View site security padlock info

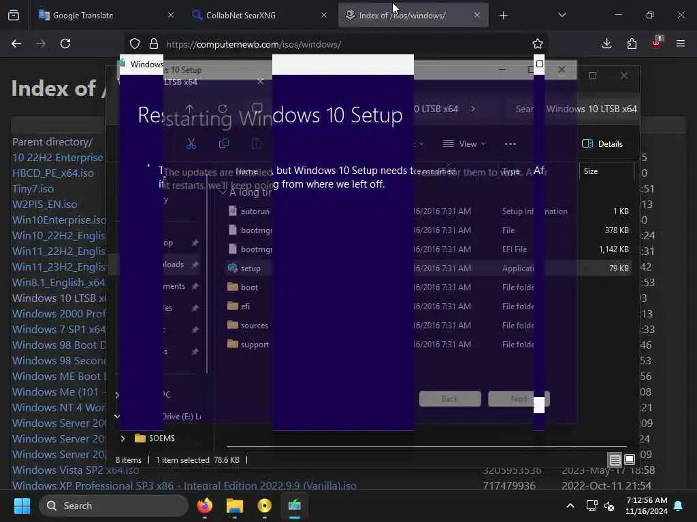154,44
